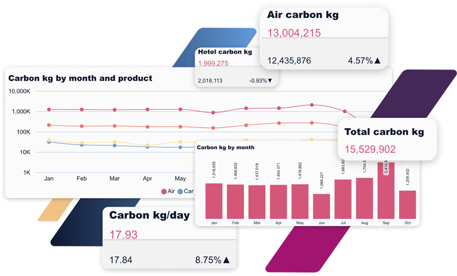Image resolution: width=457 pixels, height=276 pixels.
Task: Click the Hotel comparison value 2,018,113
Action: point(210,81)
